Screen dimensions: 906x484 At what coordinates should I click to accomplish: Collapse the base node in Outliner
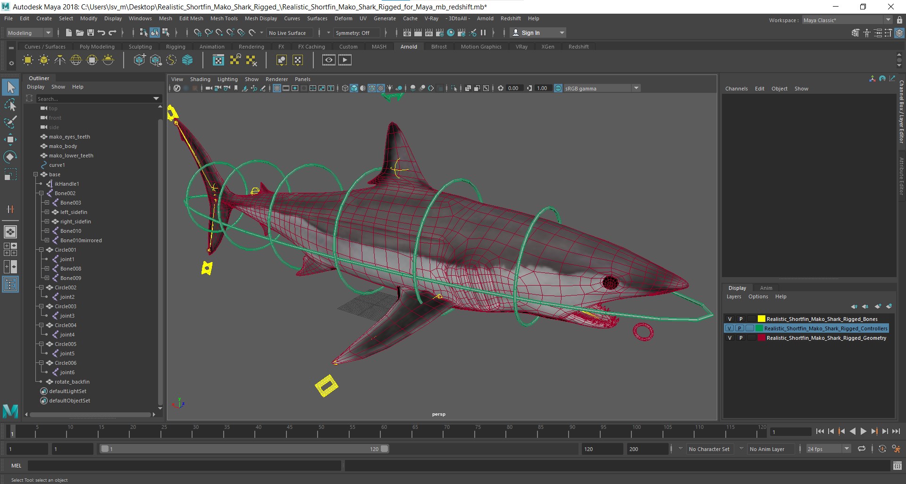(35, 174)
